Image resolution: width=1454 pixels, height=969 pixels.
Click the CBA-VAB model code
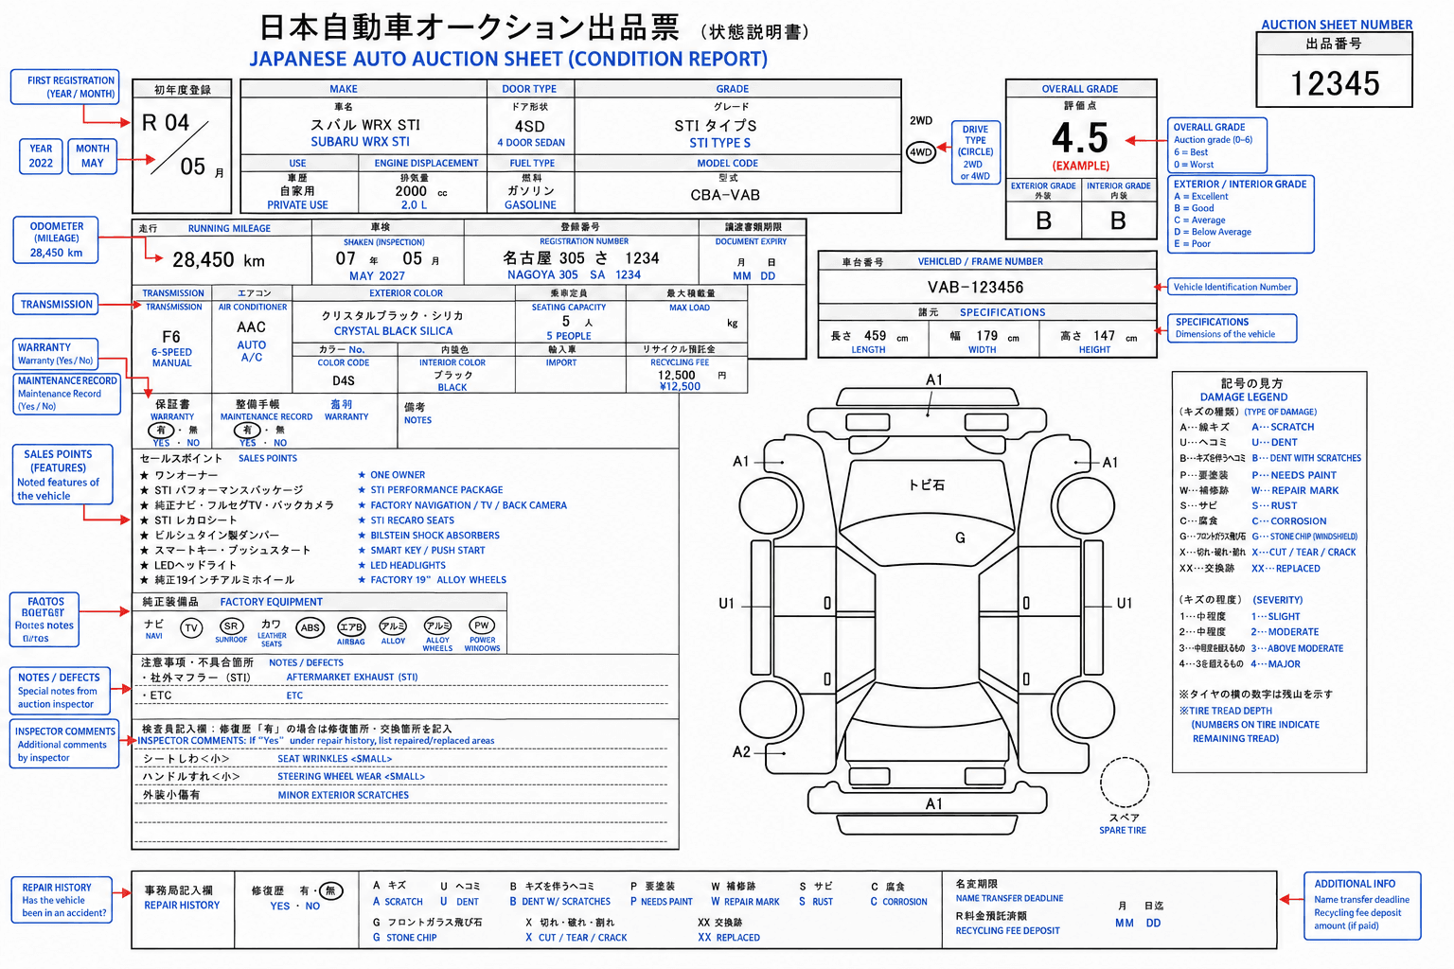click(x=725, y=195)
